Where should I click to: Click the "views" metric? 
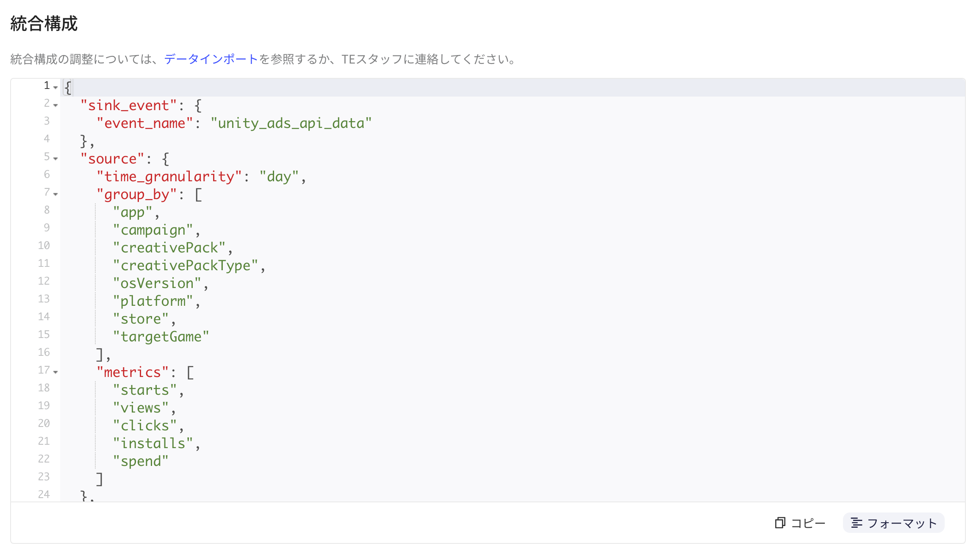tap(141, 408)
